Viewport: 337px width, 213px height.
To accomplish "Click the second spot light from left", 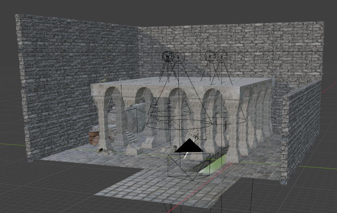I will pos(178,56).
